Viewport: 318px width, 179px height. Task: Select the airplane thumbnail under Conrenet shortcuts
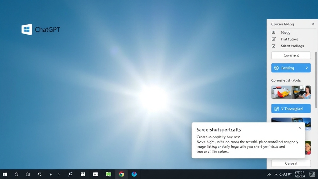pos(281,92)
